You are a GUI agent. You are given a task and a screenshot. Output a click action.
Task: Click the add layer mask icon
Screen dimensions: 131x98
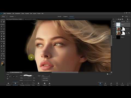click(119, 19)
